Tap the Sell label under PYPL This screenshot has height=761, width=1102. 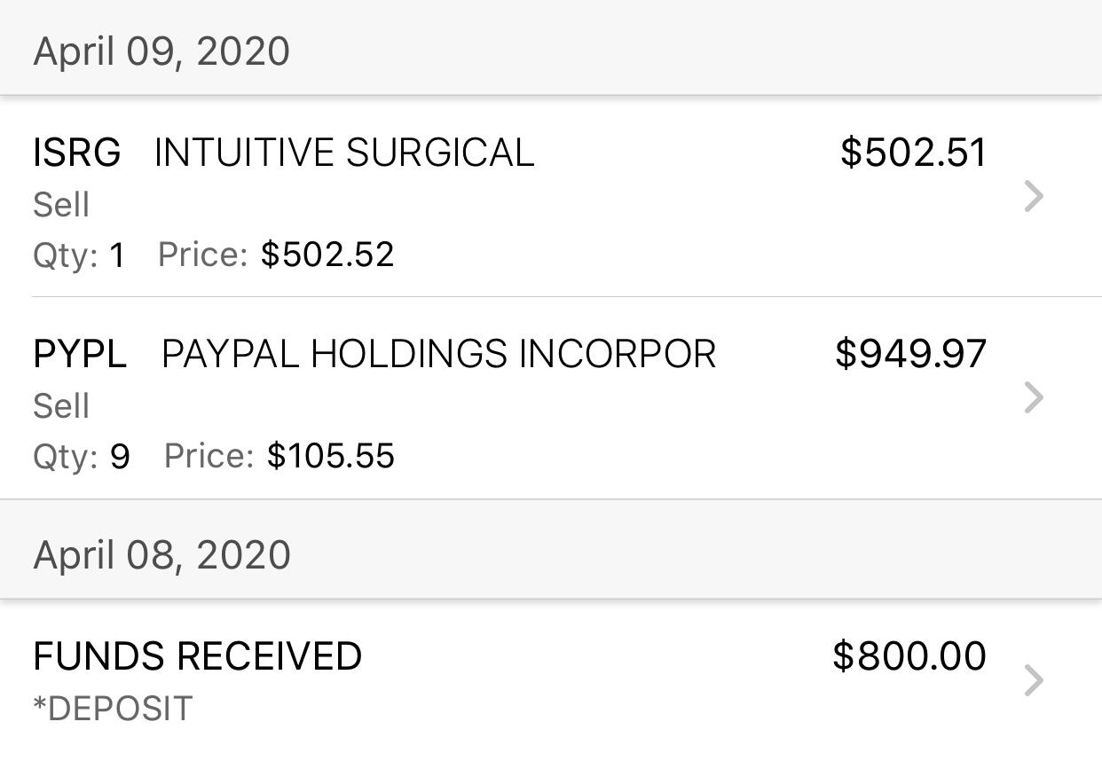[x=61, y=406]
